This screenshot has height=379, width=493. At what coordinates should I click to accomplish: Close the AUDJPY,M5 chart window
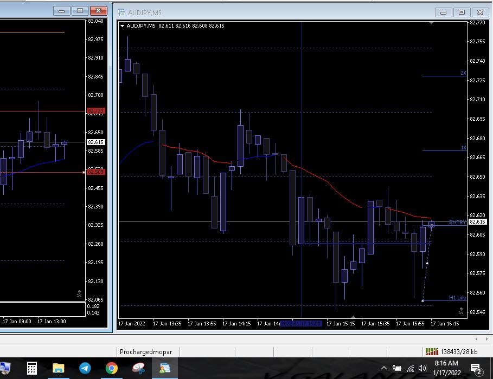[x=480, y=12]
